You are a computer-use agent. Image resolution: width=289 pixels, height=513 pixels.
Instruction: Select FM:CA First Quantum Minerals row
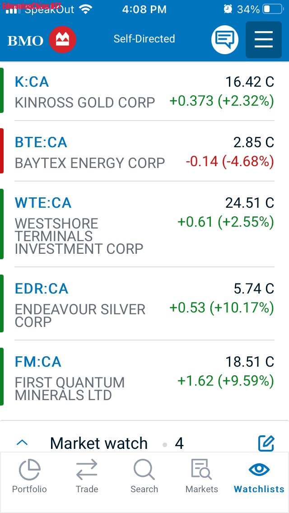tap(70, 377)
